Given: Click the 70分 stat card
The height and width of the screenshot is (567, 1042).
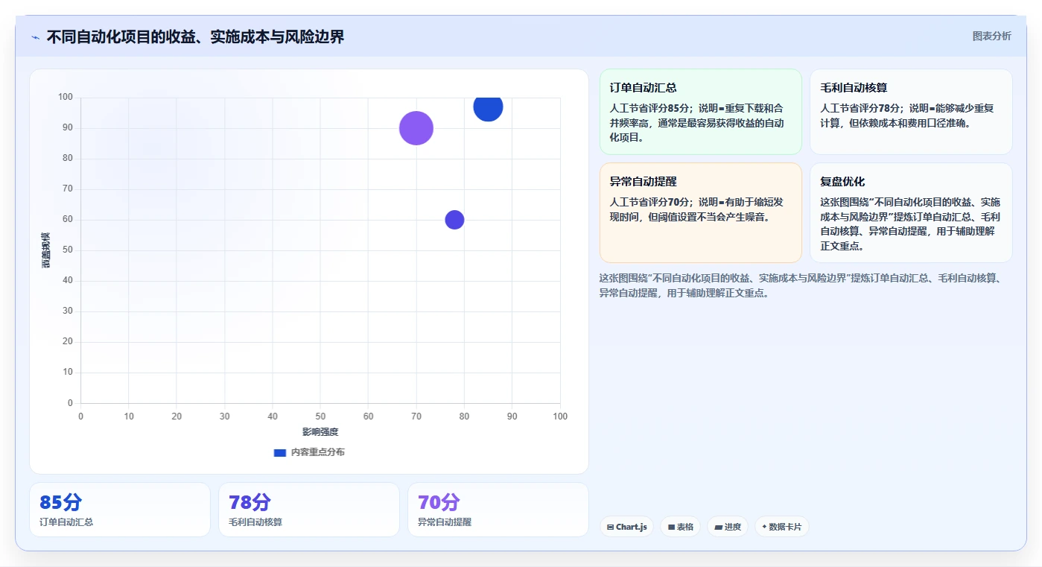Looking at the screenshot, I should (498, 510).
